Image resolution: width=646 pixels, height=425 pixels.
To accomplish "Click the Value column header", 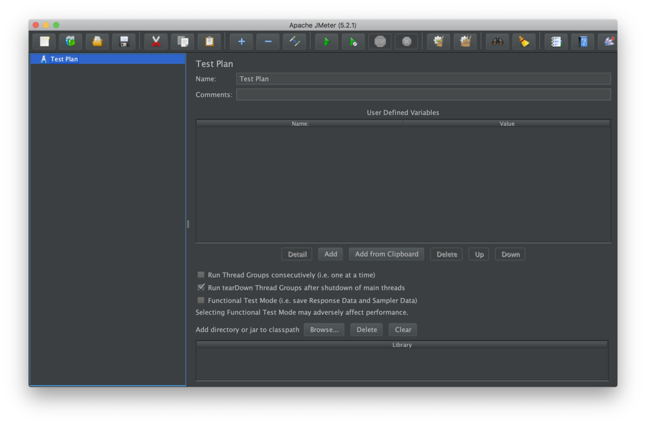I will 507,124.
